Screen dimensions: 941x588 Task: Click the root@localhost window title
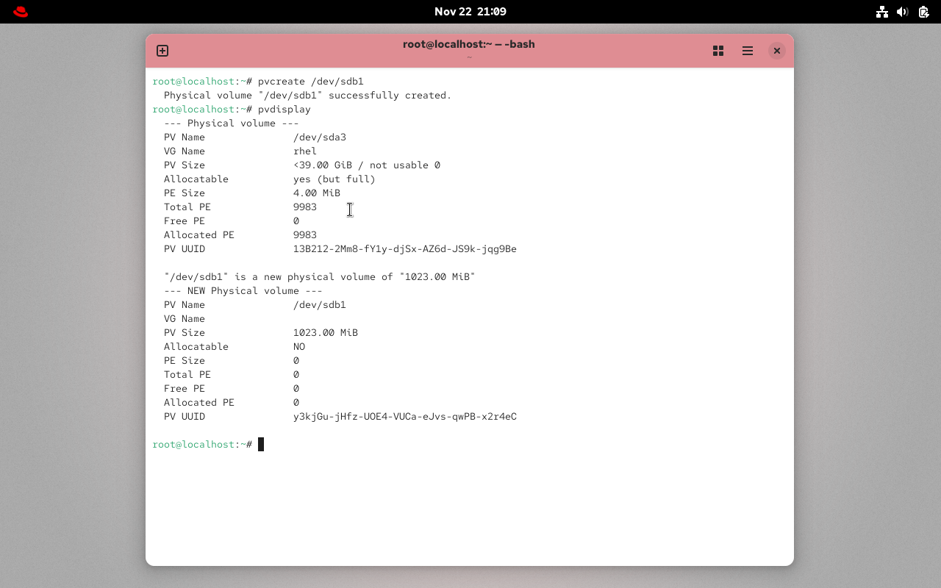(x=468, y=44)
